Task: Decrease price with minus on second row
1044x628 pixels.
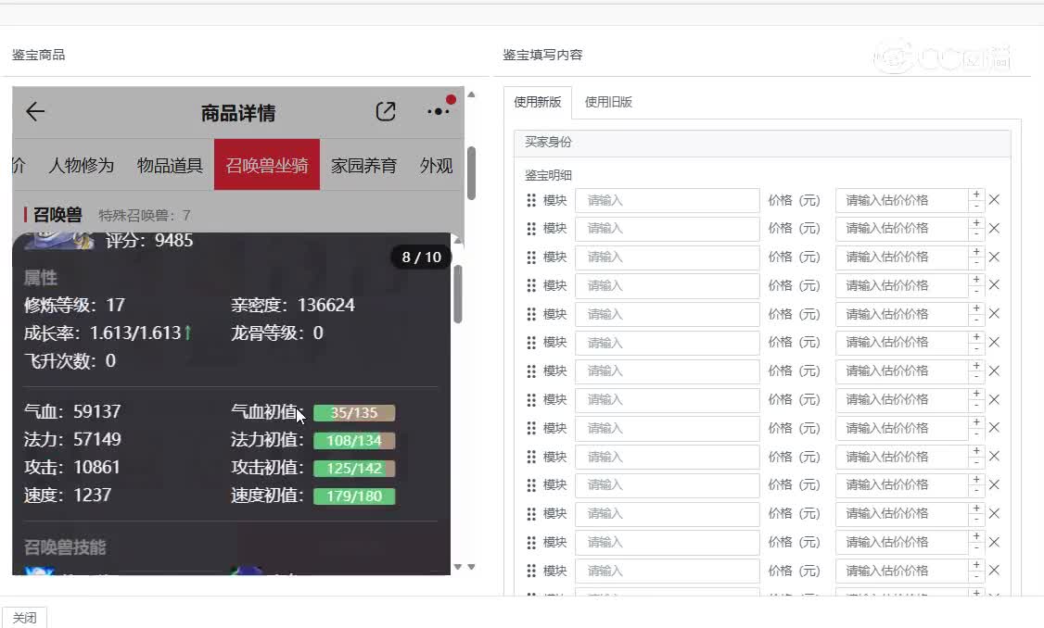Action: point(975,234)
